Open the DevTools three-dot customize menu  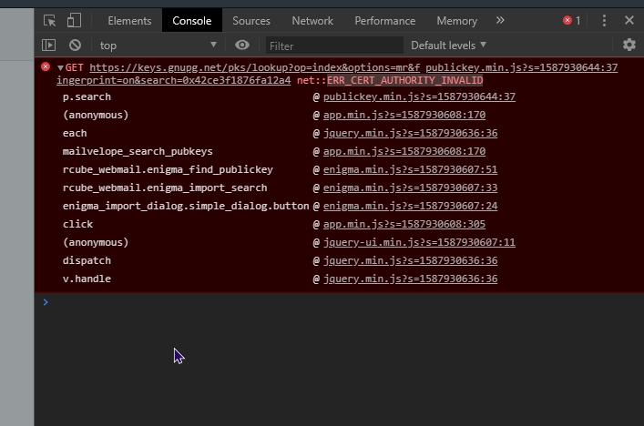[604, 21]
